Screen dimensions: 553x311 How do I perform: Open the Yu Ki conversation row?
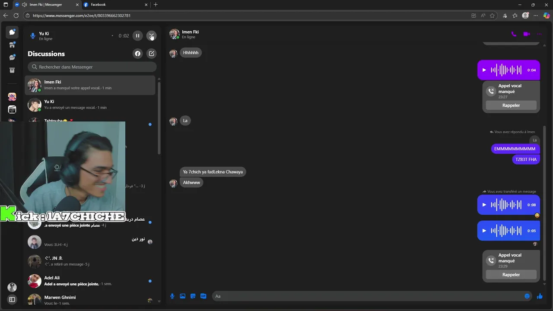(x=90, y=105)
